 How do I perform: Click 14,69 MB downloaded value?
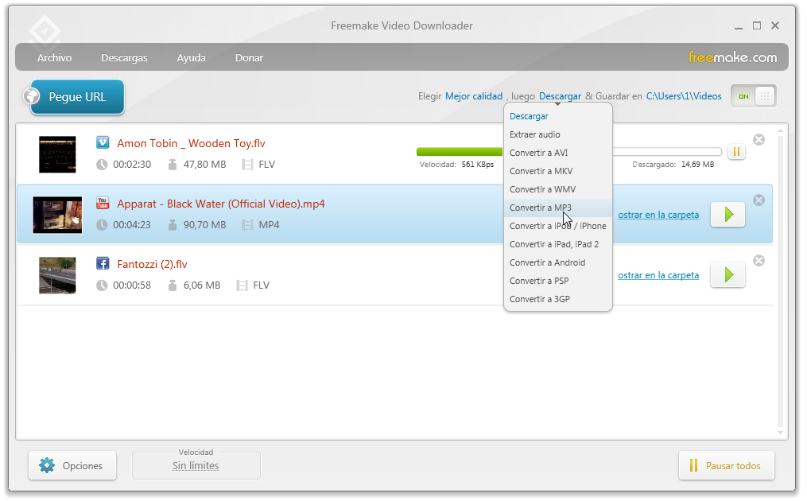[x=698, y=165]
